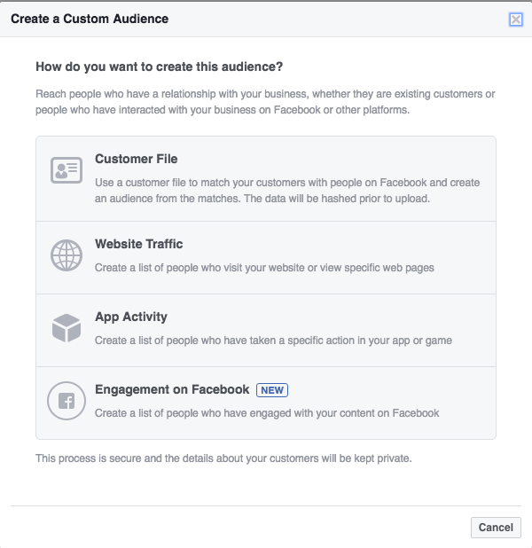Viewport: 532px width, 548px height.
Task: Click the 'engaged with your content' description
Action: pyautogui.click(x=267, y=413)
